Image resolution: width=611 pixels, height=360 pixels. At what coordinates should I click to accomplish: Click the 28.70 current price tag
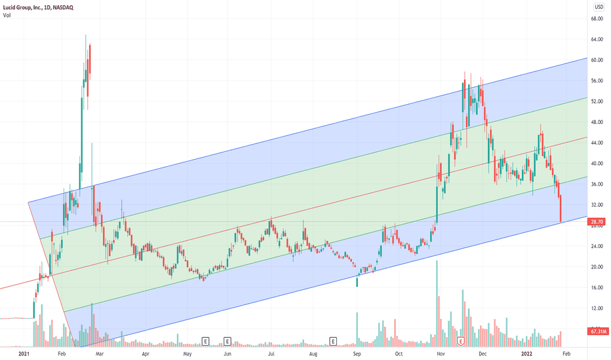(x=597, y=222)
